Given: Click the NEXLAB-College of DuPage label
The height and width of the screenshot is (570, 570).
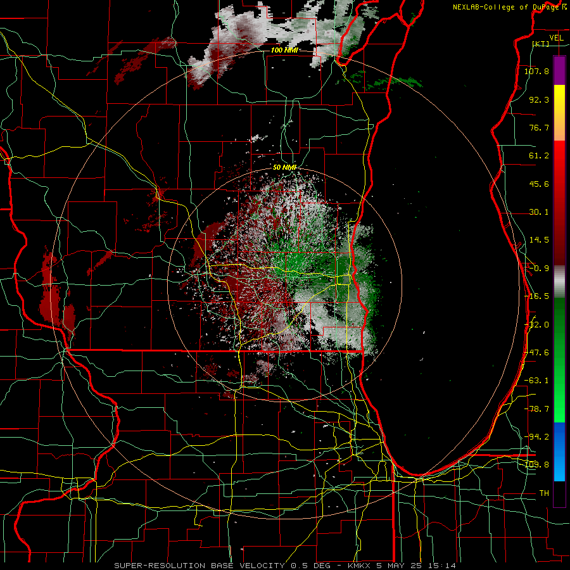Looking at the screenshot, I should coord(510,7).
